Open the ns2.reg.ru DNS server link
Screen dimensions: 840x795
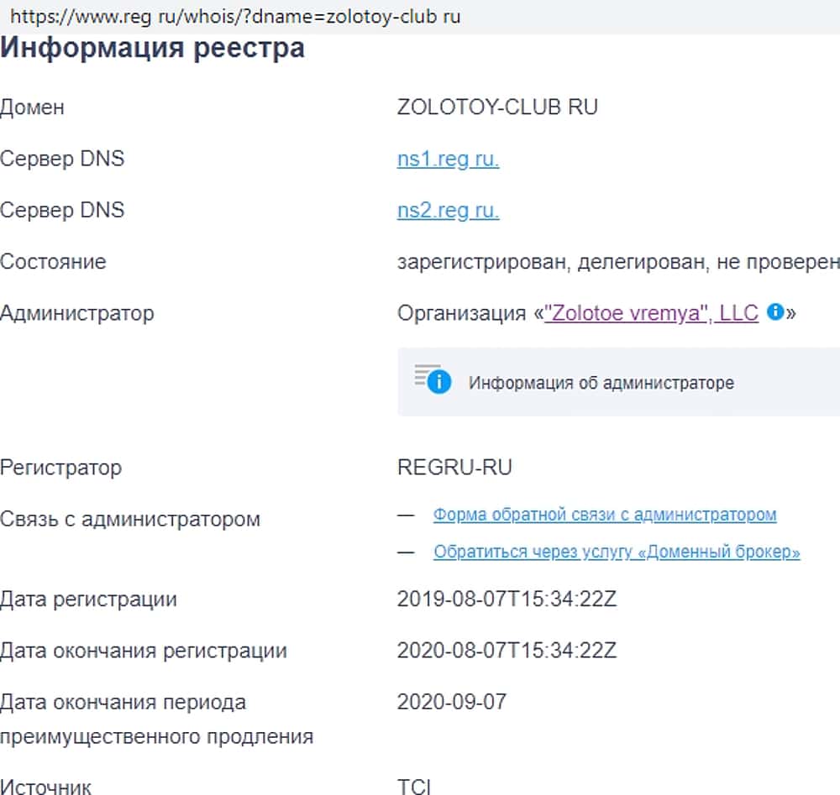448,210
